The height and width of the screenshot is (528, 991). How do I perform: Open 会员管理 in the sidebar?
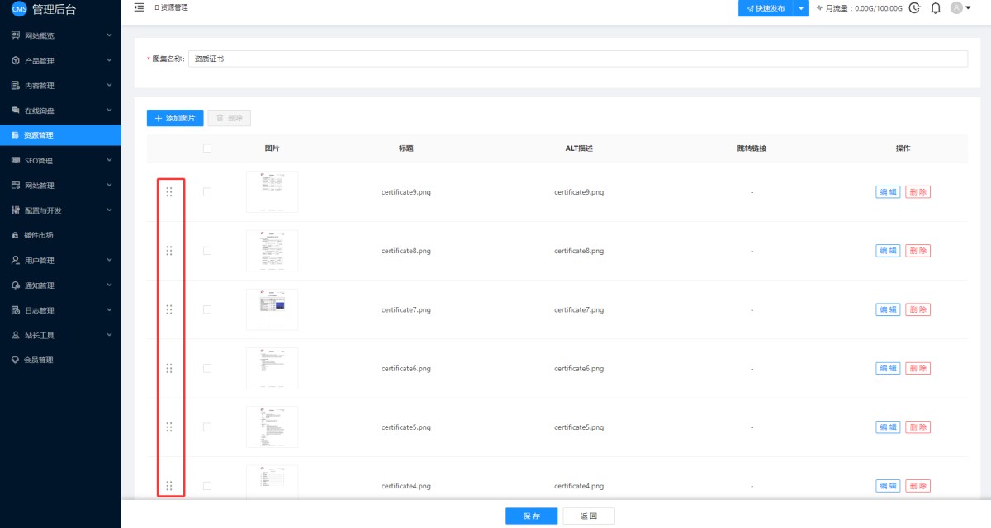38,361
